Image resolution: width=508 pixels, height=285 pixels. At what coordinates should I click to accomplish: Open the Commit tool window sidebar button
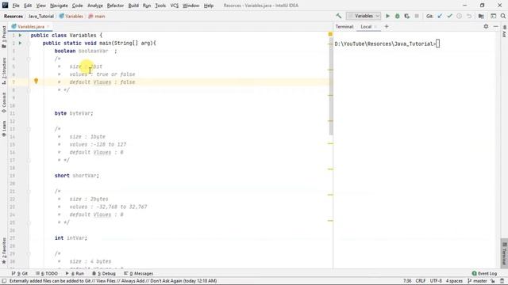[4, 102]
